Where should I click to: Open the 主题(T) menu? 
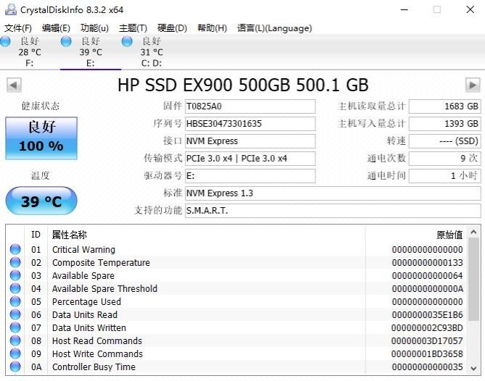pyautogui.click(x=133, y=28)
